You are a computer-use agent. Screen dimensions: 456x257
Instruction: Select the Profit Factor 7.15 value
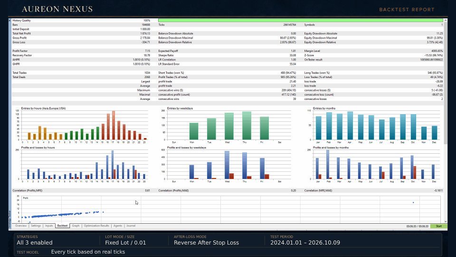pyautogui.click(x=147, y=51)
